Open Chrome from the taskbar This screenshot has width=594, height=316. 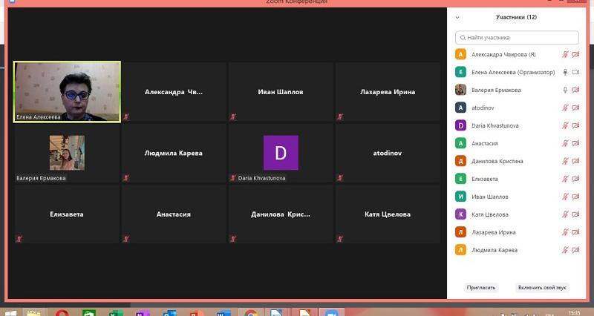(x=251, y=312)
